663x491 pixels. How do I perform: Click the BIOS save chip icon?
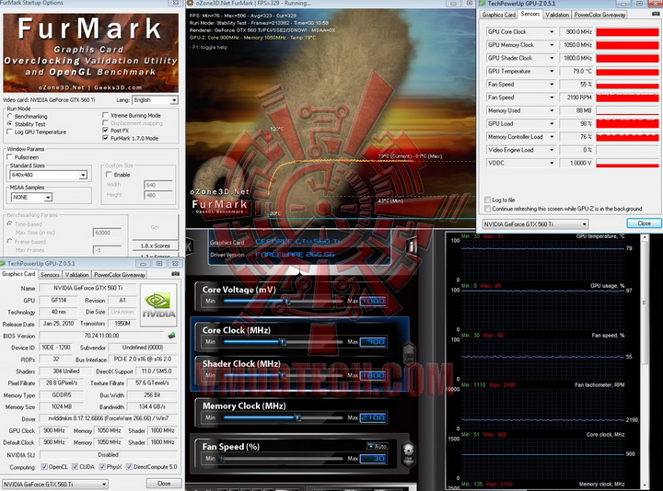[x=171, y=336]
